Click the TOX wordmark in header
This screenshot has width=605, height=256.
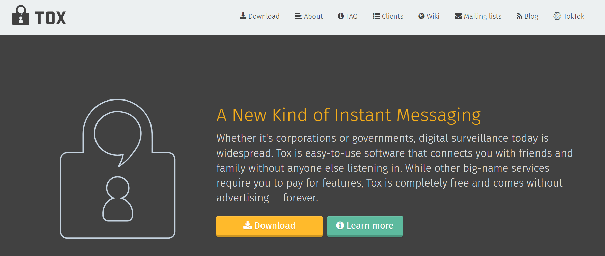pyautogui.click(x=50, y=18)
